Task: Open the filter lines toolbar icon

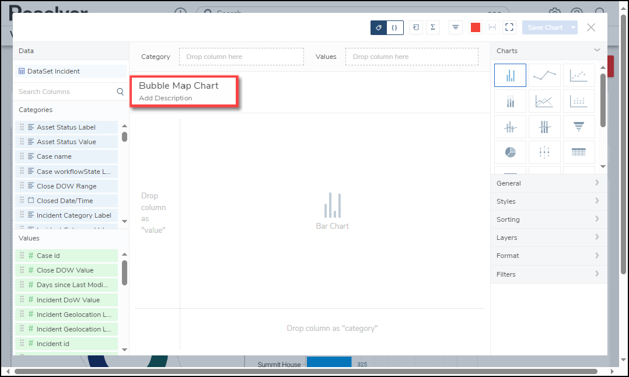Action: tap(456, 27)
